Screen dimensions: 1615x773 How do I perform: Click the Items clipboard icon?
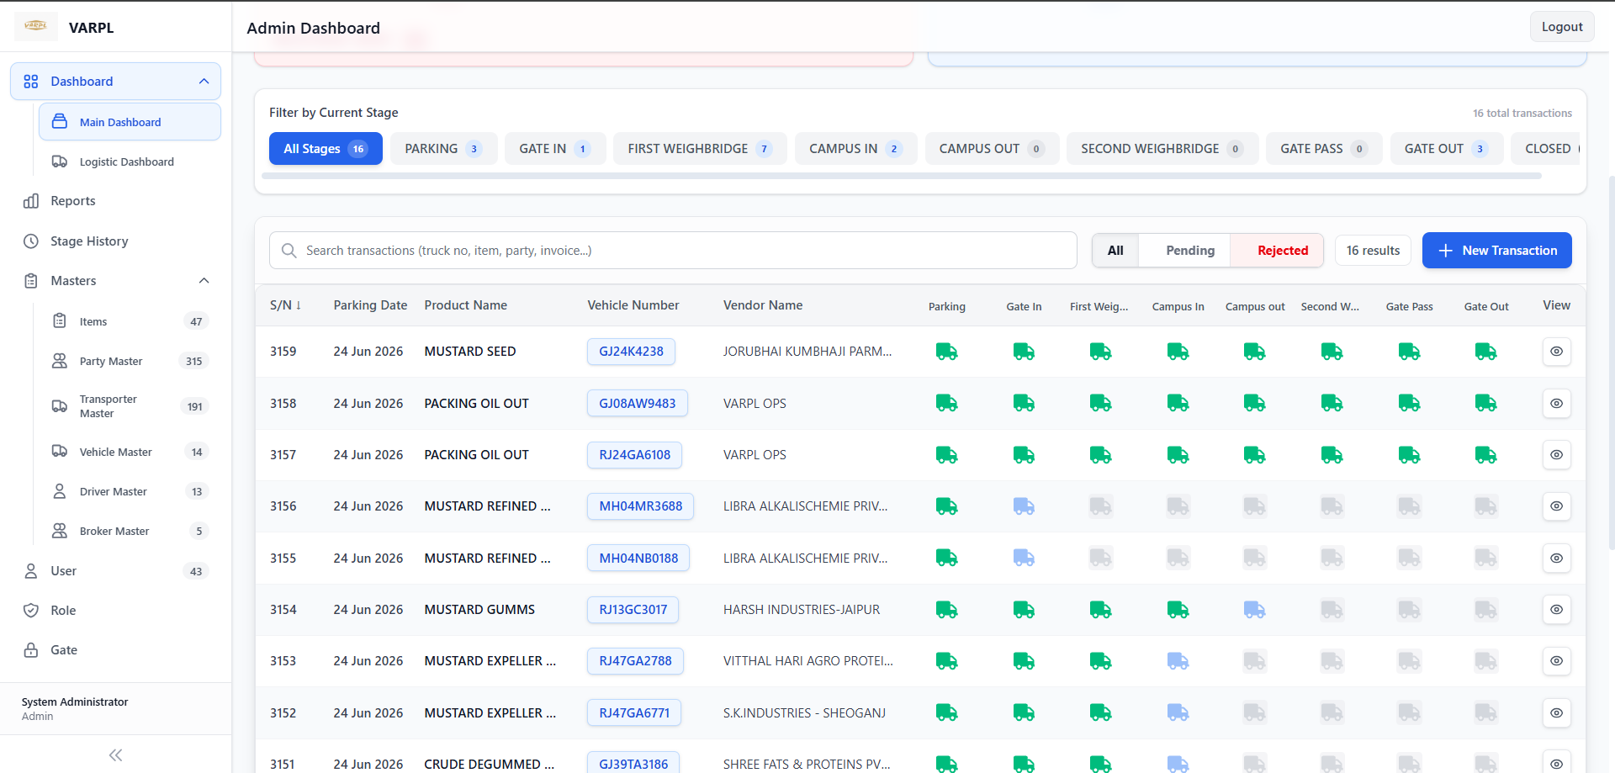click(60, 321)
